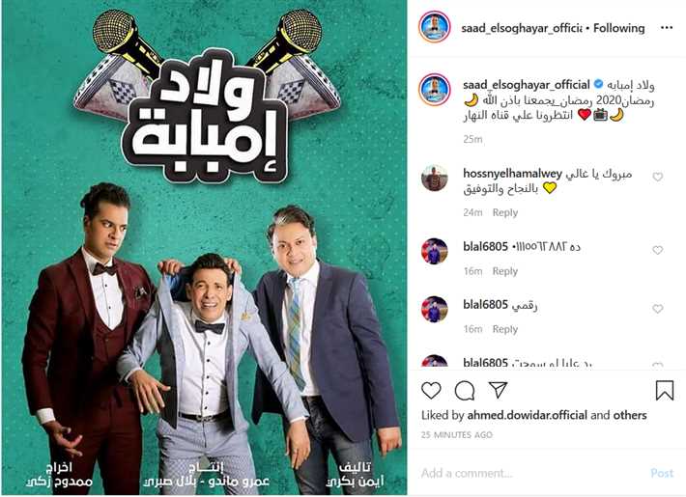The image size is (686, 497).
Task: Click the Post comment button
Action: [x=662, y=473]
